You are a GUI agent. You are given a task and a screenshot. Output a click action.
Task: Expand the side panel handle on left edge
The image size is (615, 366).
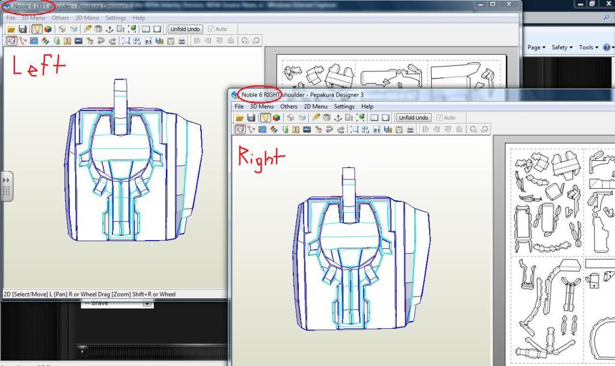point(7,187)
